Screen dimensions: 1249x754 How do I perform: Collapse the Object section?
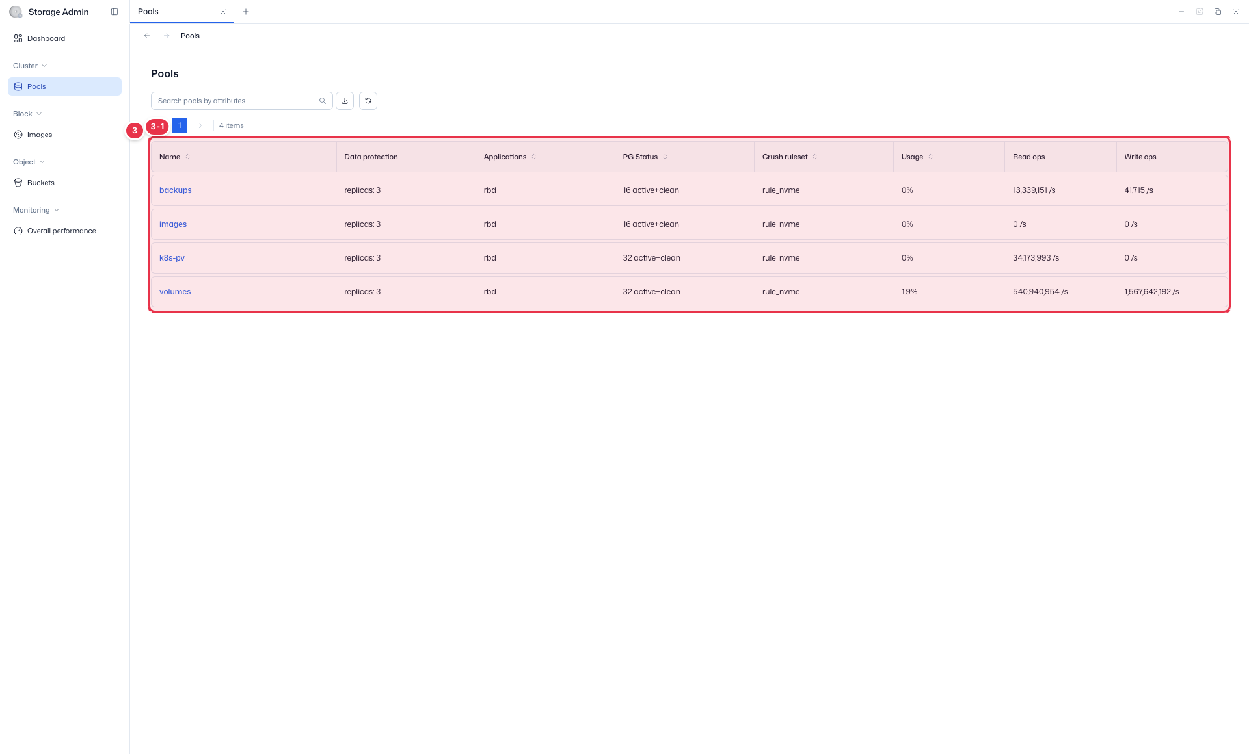[29, 162]
